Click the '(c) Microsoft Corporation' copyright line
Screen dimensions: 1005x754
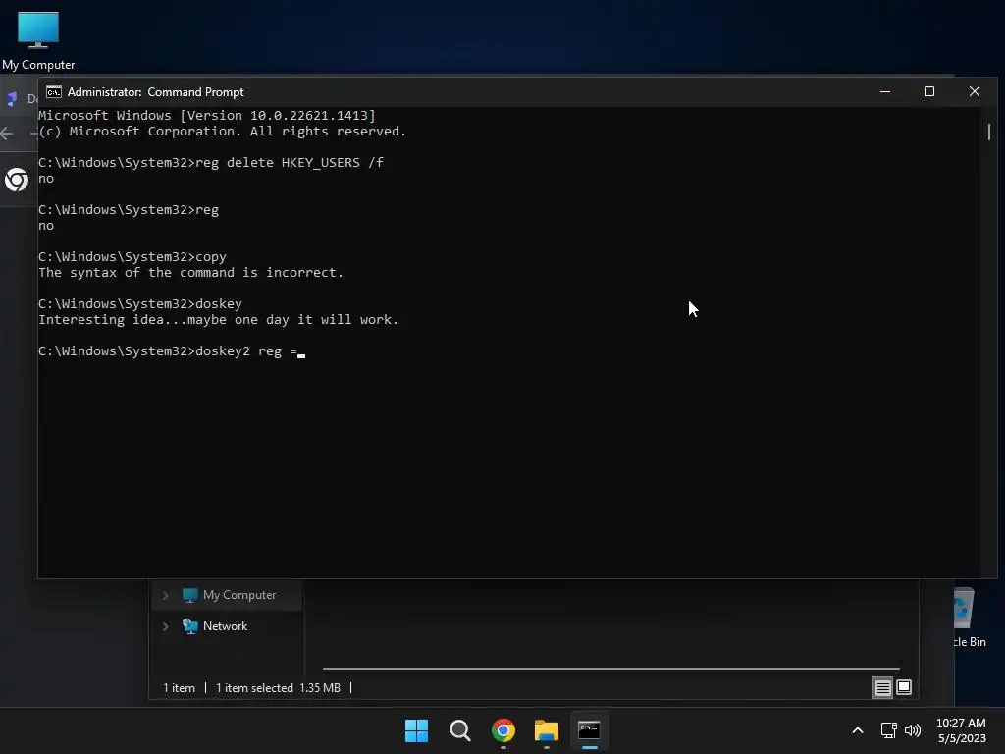click(222, 132)
